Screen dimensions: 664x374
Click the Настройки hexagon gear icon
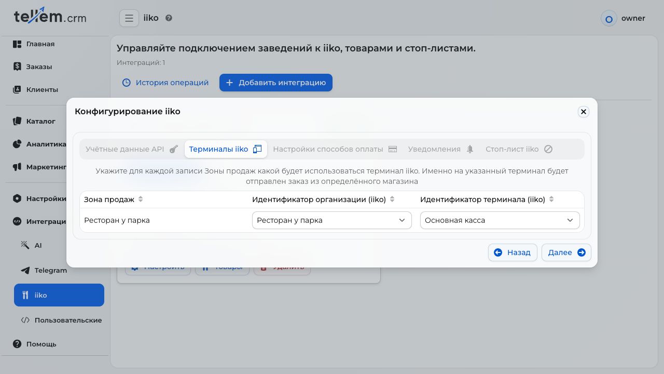tap(17, 198)
